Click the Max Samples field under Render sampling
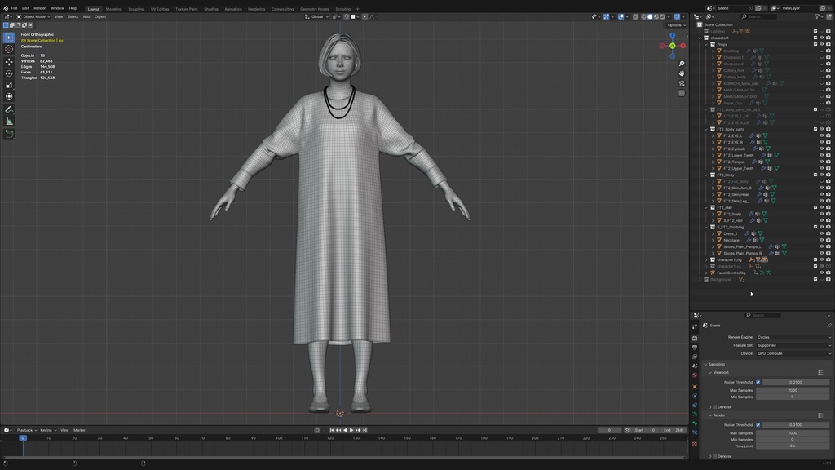The image size is (835, 470). pos(793,432)
